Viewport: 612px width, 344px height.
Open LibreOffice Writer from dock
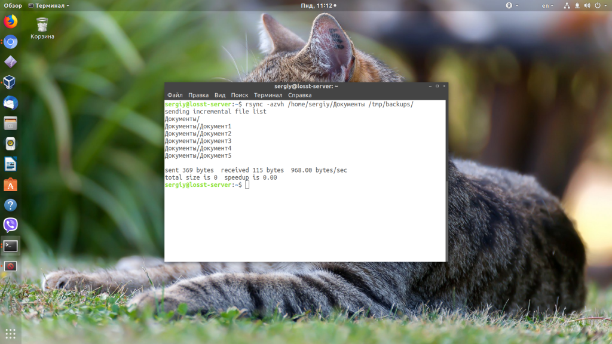[x=10, y=164]
